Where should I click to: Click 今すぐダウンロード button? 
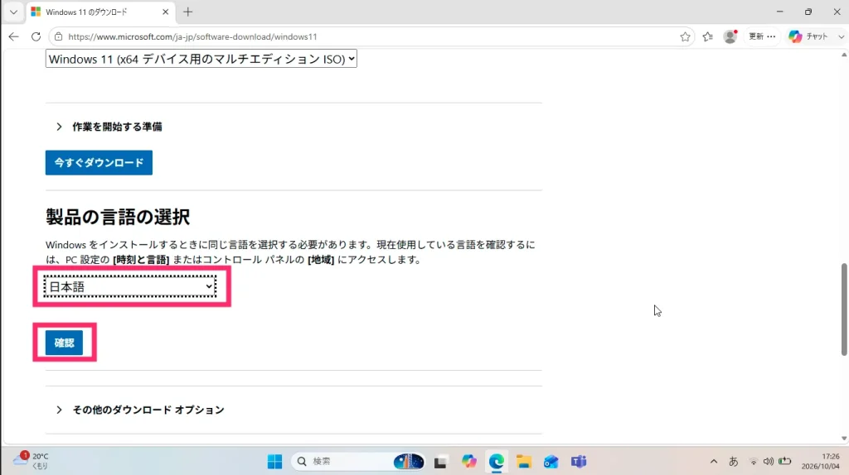click(99, 163)
